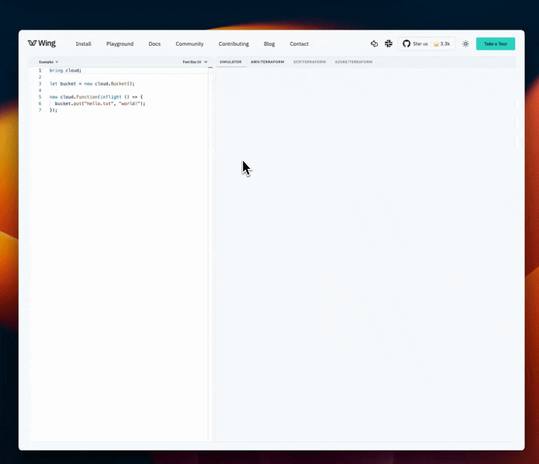Switch to the Simulator tab
The width and height of the screenshot is (539, 464).
(x=231, y=62)
